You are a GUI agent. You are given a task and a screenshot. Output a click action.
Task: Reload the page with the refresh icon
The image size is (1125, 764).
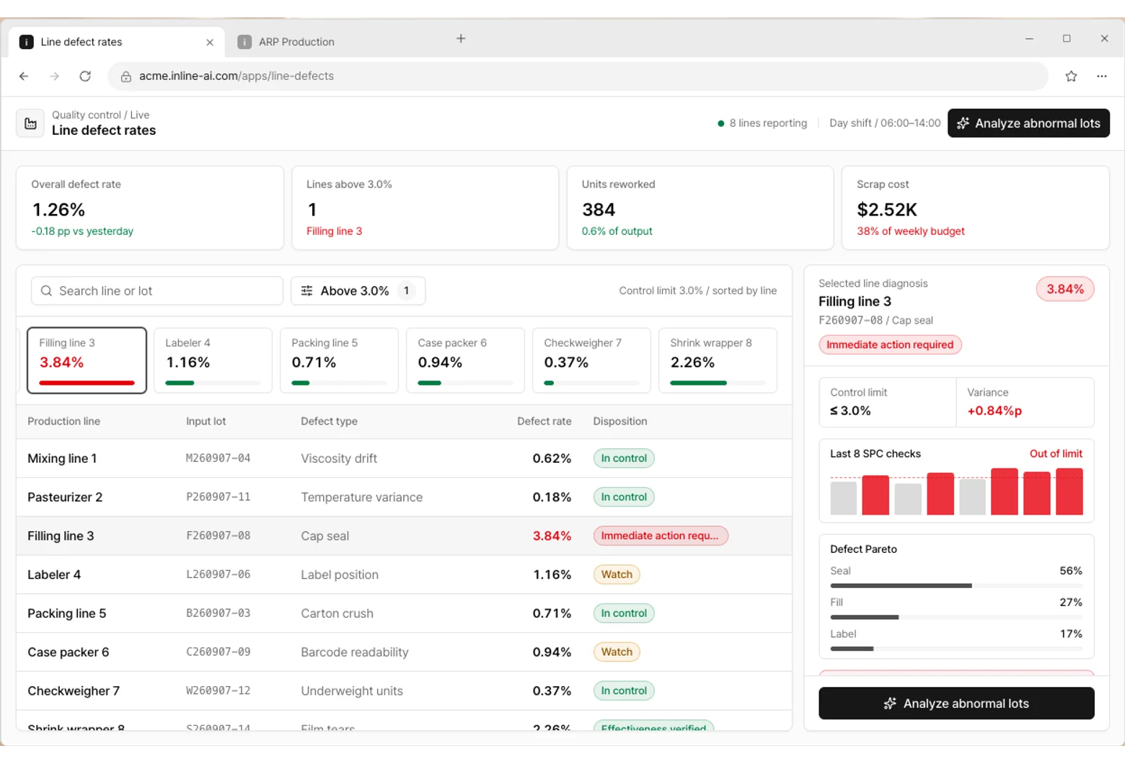point(85,76)
